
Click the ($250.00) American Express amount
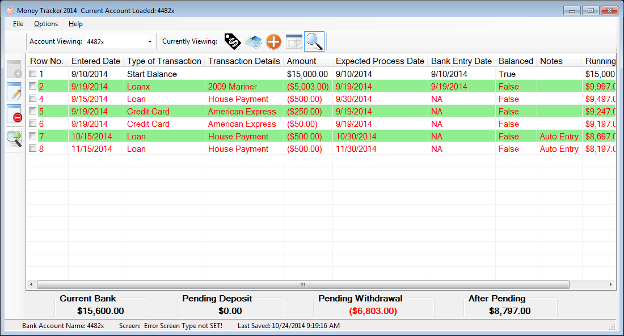[x=308, y=111]
